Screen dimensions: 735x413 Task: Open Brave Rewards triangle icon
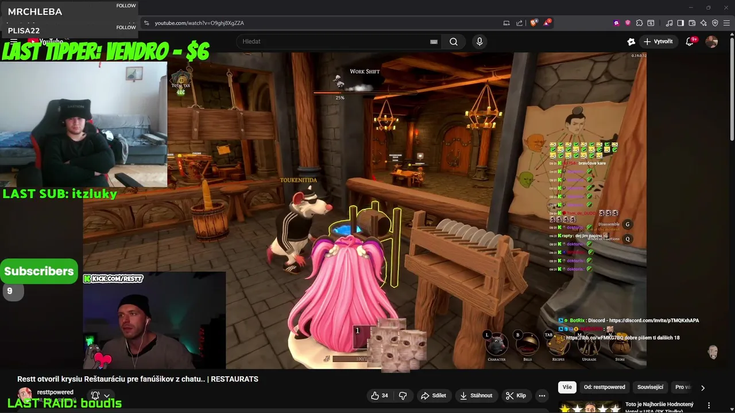pyautogui.click(x=547, y=23)
